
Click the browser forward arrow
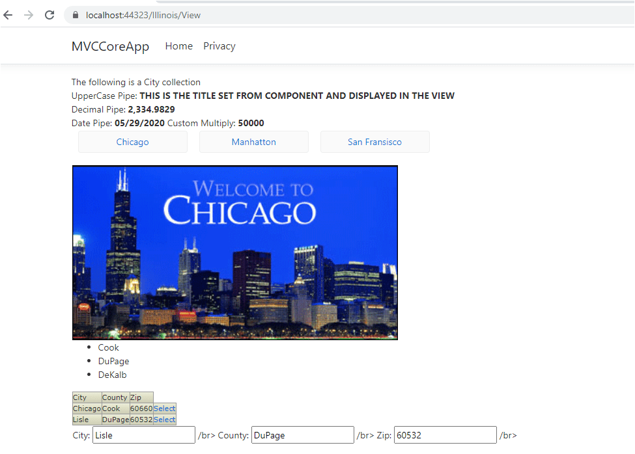(28, 15)
